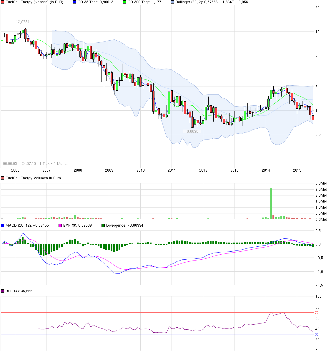Click the 2012 year label on the axis
Image resolution: width=331 pixels, height=355 pixels.
point(203,170)
